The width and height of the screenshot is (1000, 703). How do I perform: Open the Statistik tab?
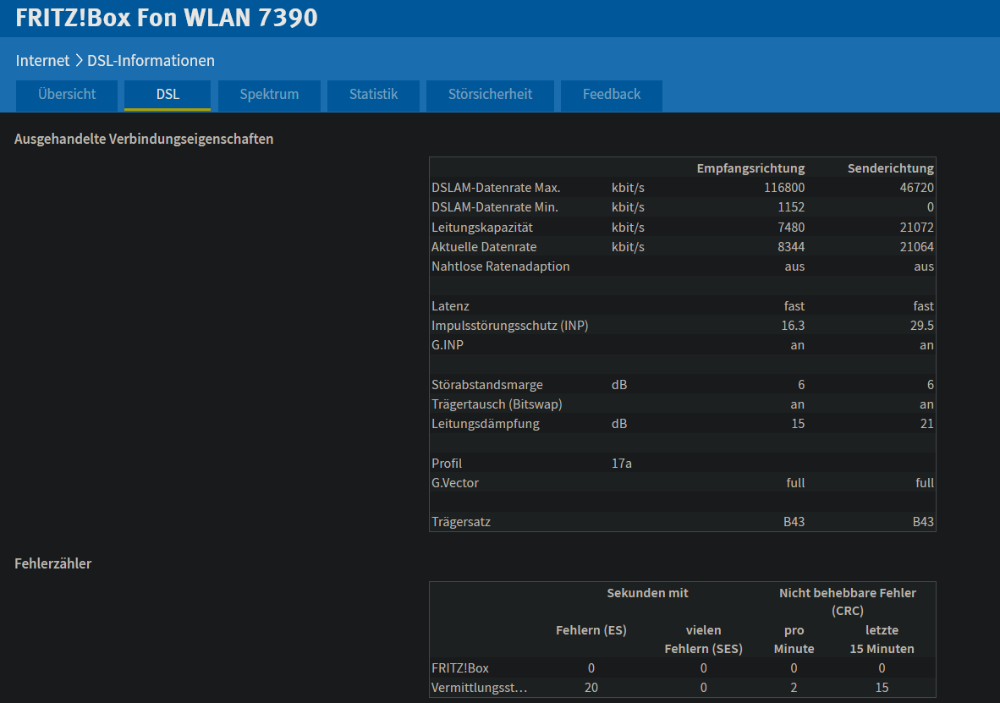(x=373, y=95)
